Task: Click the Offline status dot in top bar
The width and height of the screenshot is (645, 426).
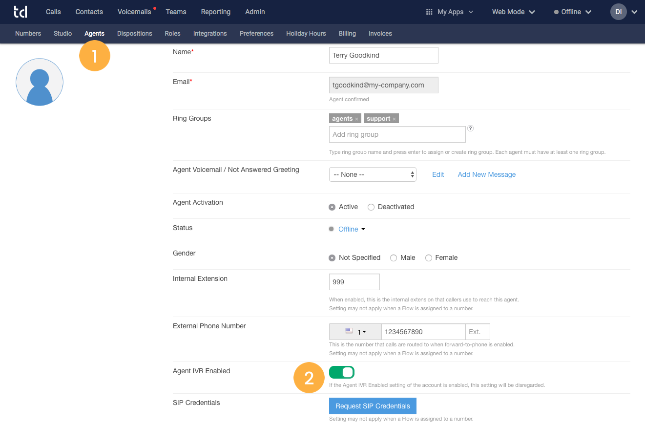Action: [x=556, y=12]
